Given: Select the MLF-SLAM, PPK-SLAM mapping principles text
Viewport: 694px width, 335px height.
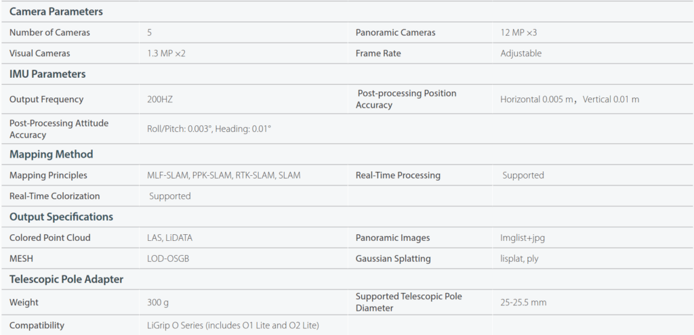Looking at the screenshot, I should (x=224, y=175).
